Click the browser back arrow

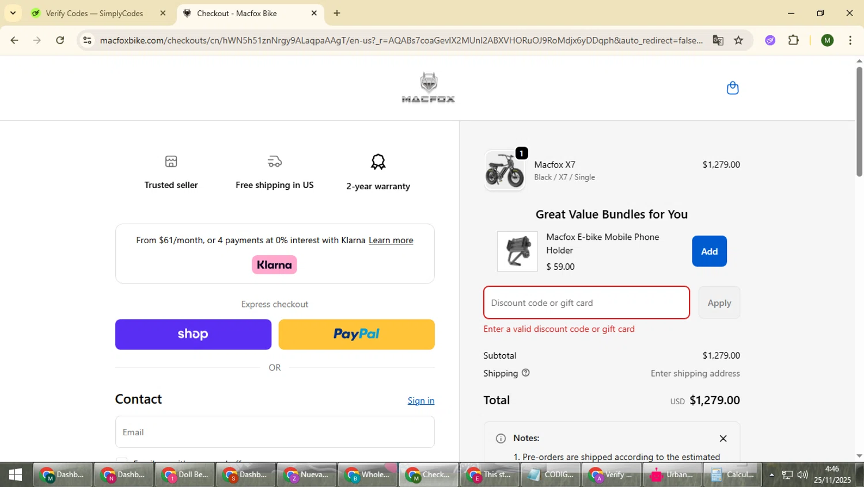pyautogui.click(x=14, y=40)
